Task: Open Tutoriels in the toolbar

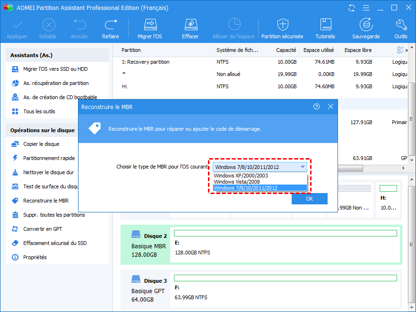Action: tap(325, 28)
